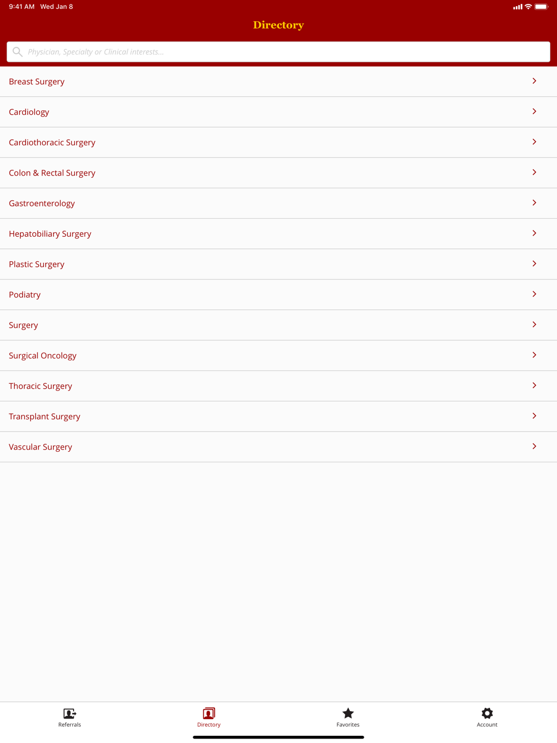Select Cardiothoracic Surgery specialty

point(278,143)
